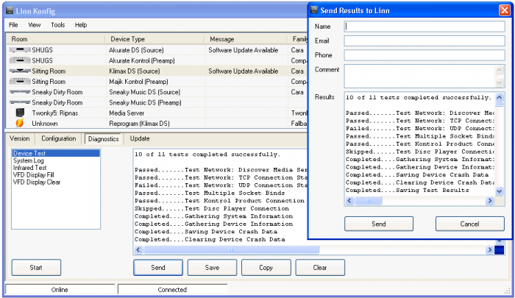Click Software Update Available for Akurate DS
The height and width of the screenshot is (298, 515).
tap(243, 50)
